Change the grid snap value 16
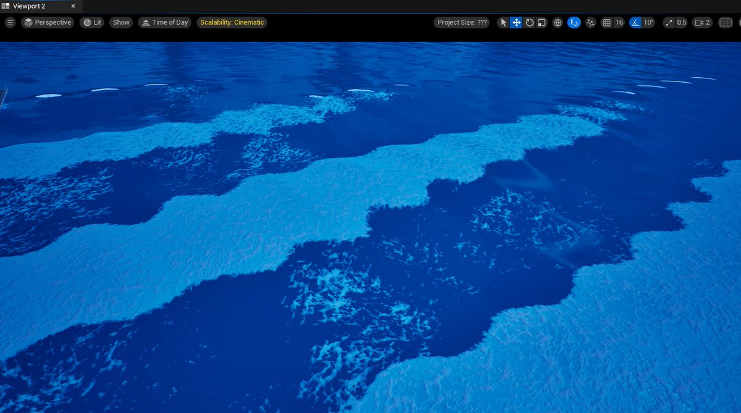This screenshot has height=413, width=741. pos(619,22)
